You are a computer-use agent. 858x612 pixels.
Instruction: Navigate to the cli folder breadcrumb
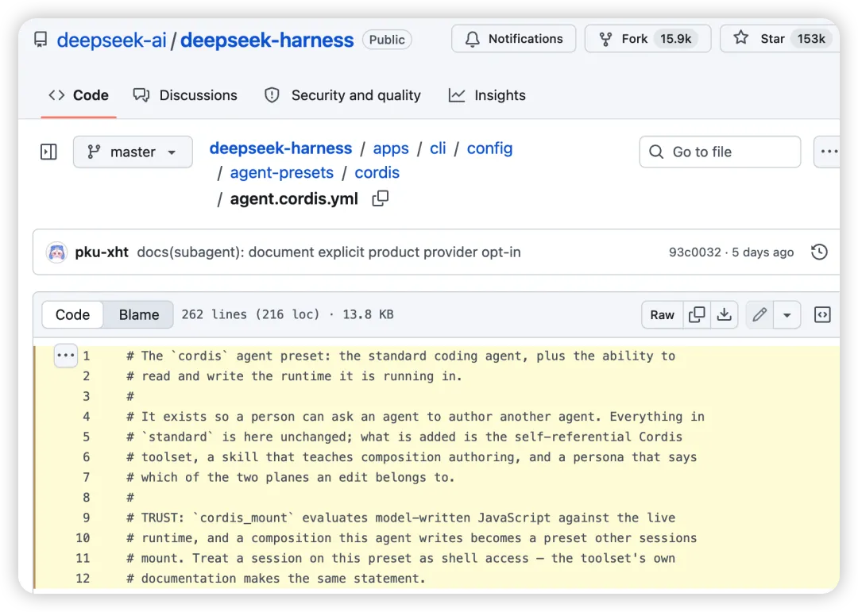[438, 148]
